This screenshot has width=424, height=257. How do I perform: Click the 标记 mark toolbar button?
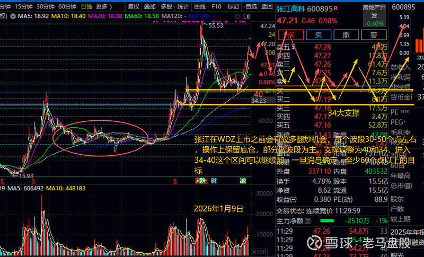tap(233, 6)
